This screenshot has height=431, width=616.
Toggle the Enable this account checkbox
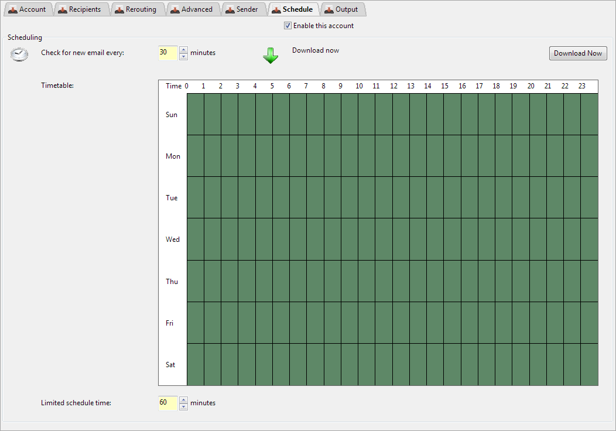[288, 26]
